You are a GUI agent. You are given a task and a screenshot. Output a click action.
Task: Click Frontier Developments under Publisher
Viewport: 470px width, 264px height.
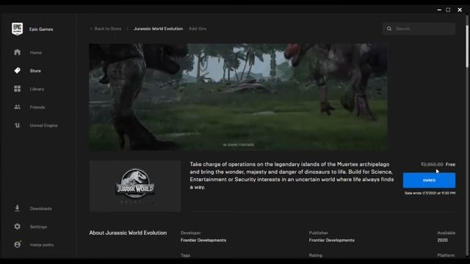tap(331, 241)
